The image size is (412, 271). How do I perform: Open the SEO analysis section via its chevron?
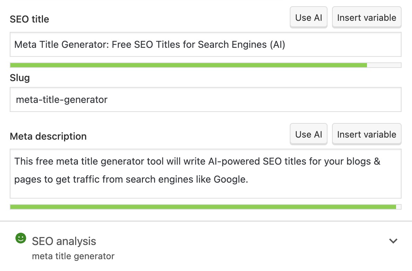pyautogui.click(x=393, y=241)
